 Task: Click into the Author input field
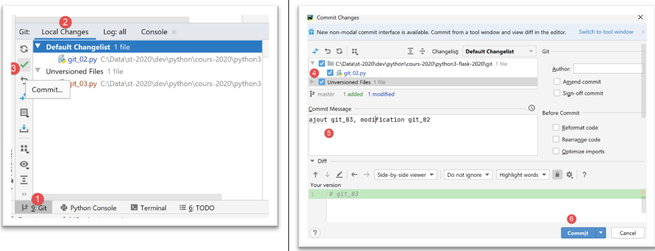[608, 69]
